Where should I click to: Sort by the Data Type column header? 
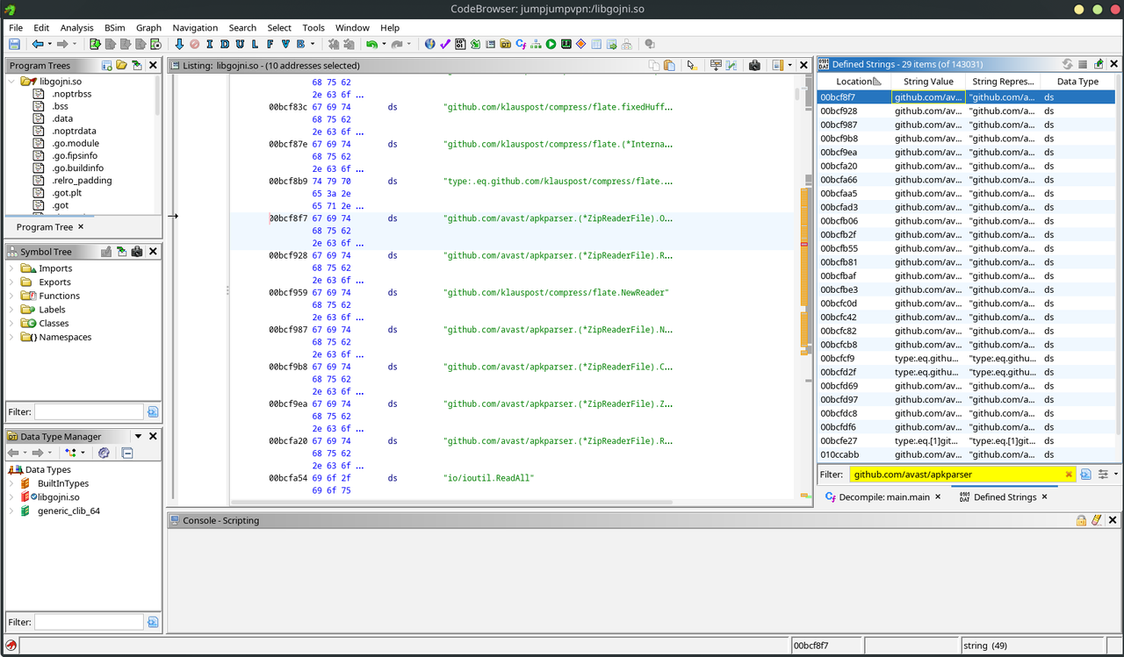tap(1077, 82)
